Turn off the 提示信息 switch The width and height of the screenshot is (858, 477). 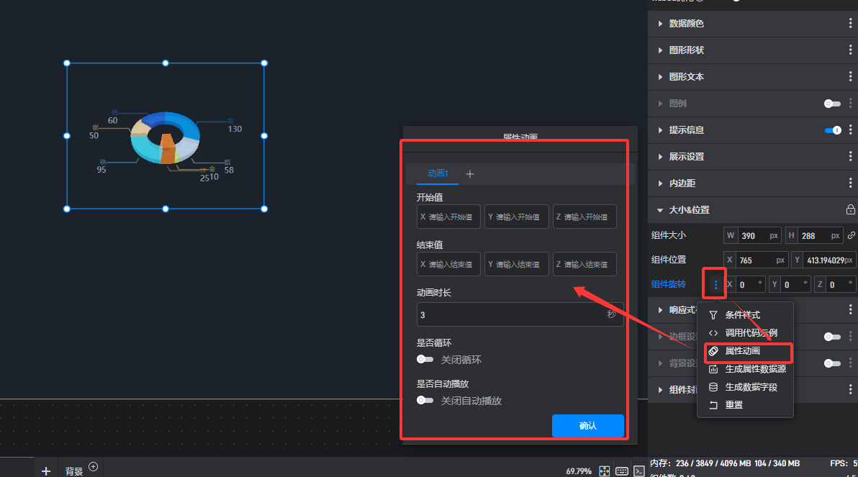click(832, 130)
